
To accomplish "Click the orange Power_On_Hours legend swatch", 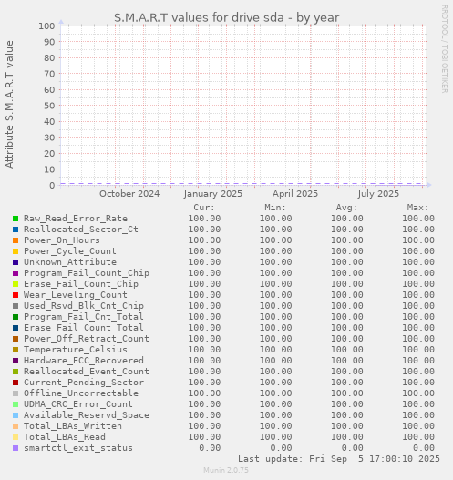I will point(15,240).
